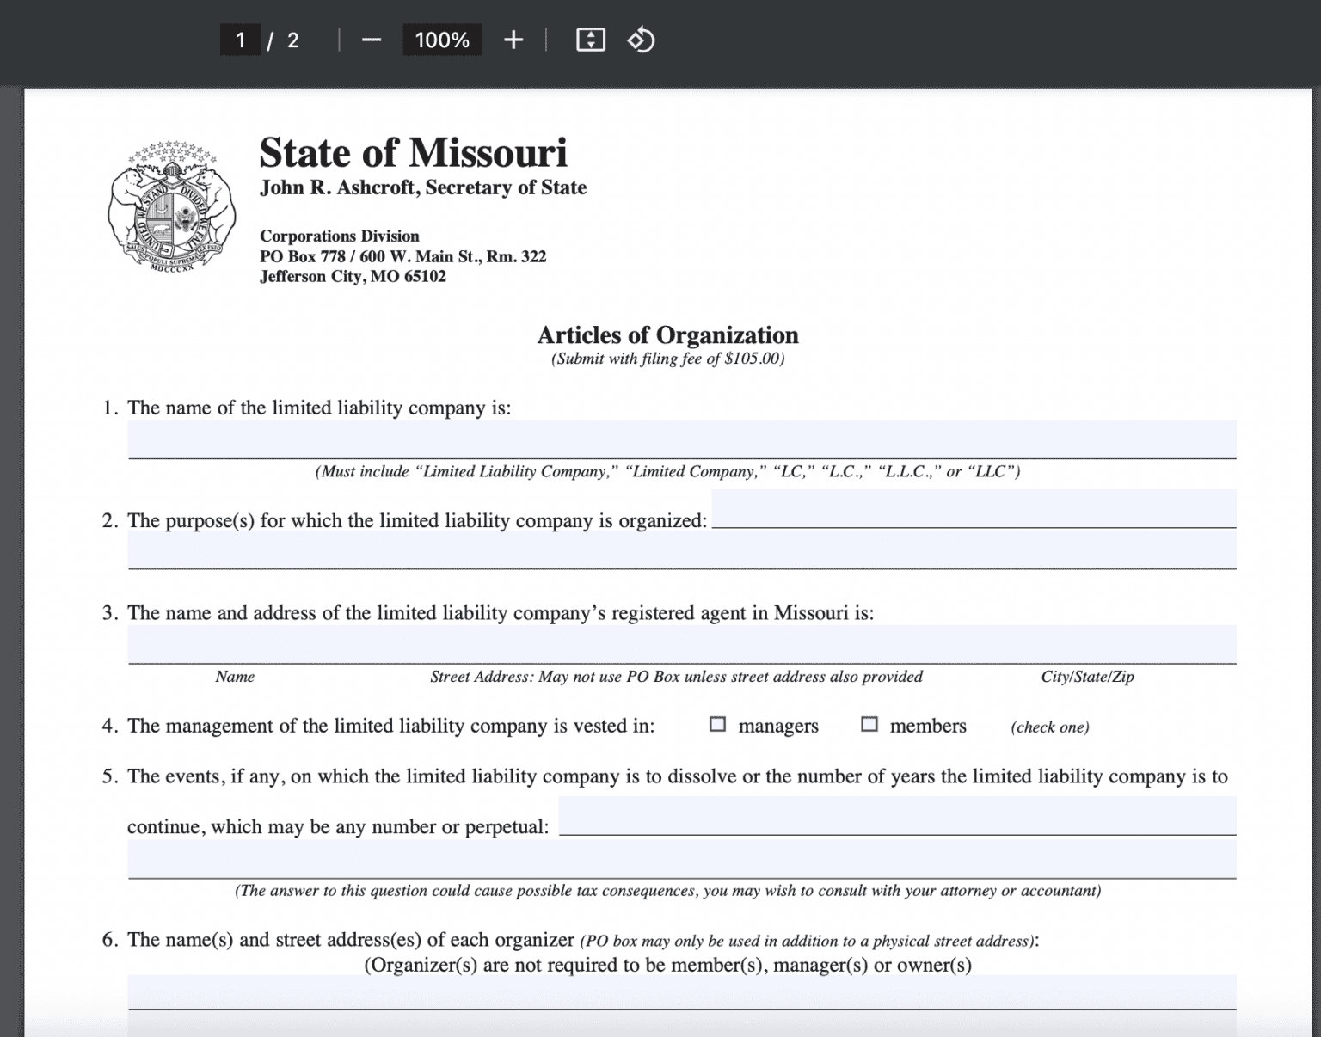The image size is (1321, 1037).
Task: Click the limited liability company name field
Action: click(681, 439)
